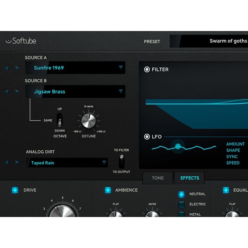The height and width of the screenshot is (248, 248).
Task: Click the ANALOG DIRT label
Action: pos(40,152)
